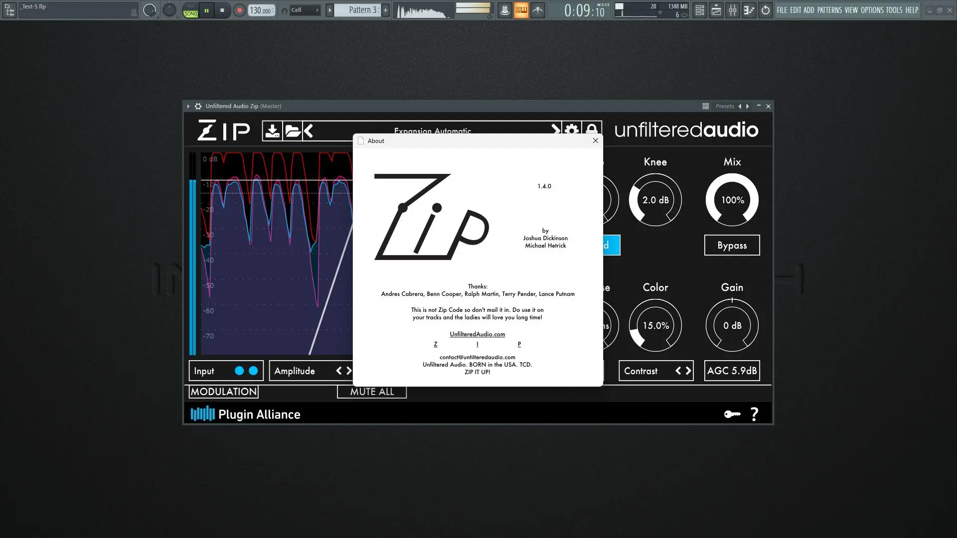Open Plugin Alliance help with the question mark

click(754, 414)
